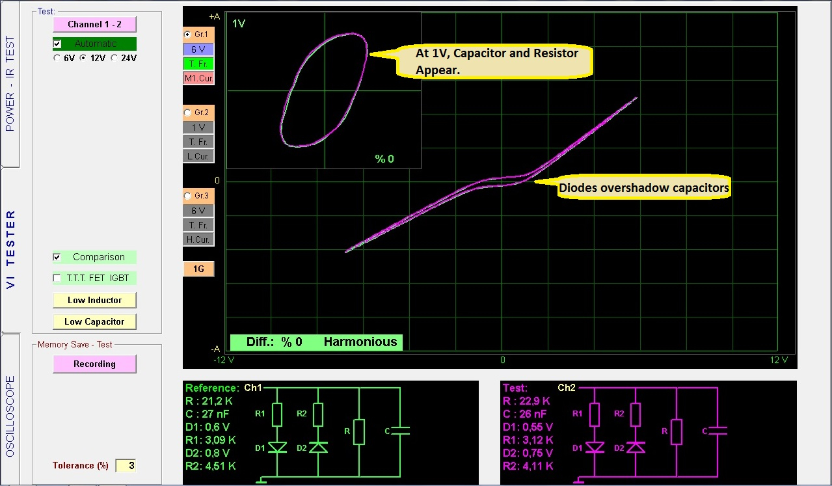Screen dimensions: 832x486
Task: Click the Low Inductor button
Action: (94, 300)
